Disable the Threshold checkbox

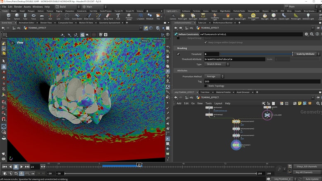click(178, 54)
